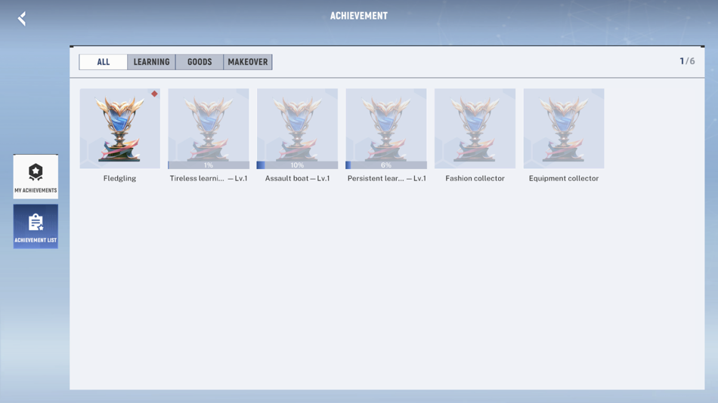Click the 'Tireless learni... — Lv.1' label
This screenshot has width=718, height=403.
209,178
